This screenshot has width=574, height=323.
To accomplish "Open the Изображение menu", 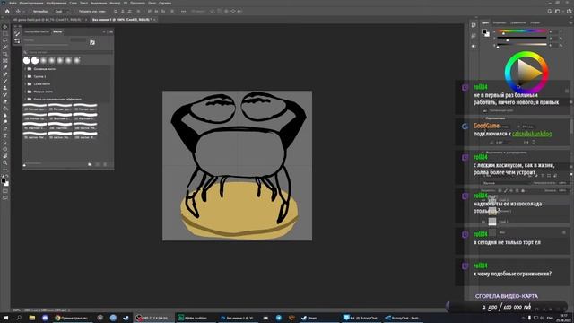I will [57, 3].
